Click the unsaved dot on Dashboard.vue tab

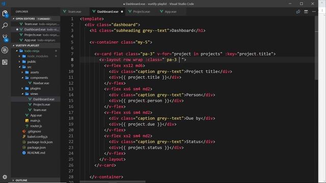pos(122,12)
